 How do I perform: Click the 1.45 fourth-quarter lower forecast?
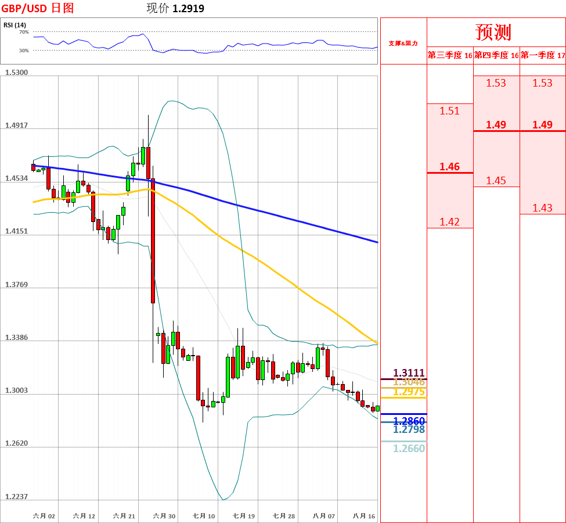496,181
